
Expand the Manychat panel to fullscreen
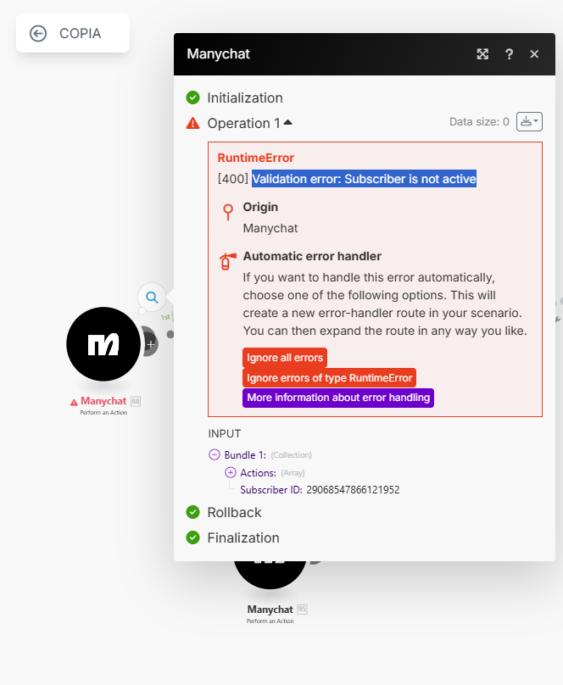[482, 54]
